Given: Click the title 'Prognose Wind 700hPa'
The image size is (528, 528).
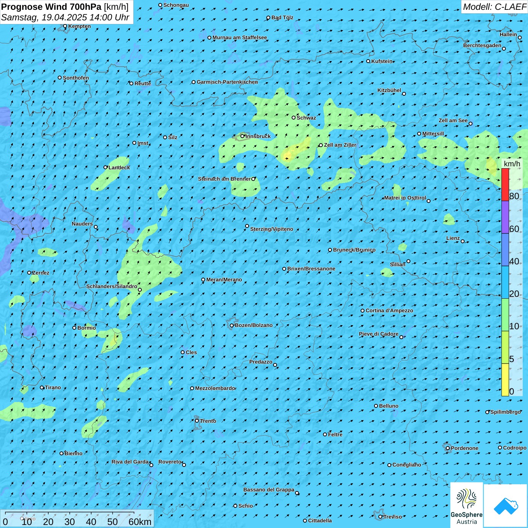Looking at the screenshot, I should (51, 7).
